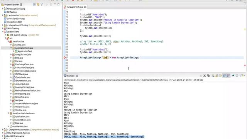Select LoopingConcept.java in project tree
The width and height of the screenshot is (247, 139).
pyautogui.click(x=25, y=87)
